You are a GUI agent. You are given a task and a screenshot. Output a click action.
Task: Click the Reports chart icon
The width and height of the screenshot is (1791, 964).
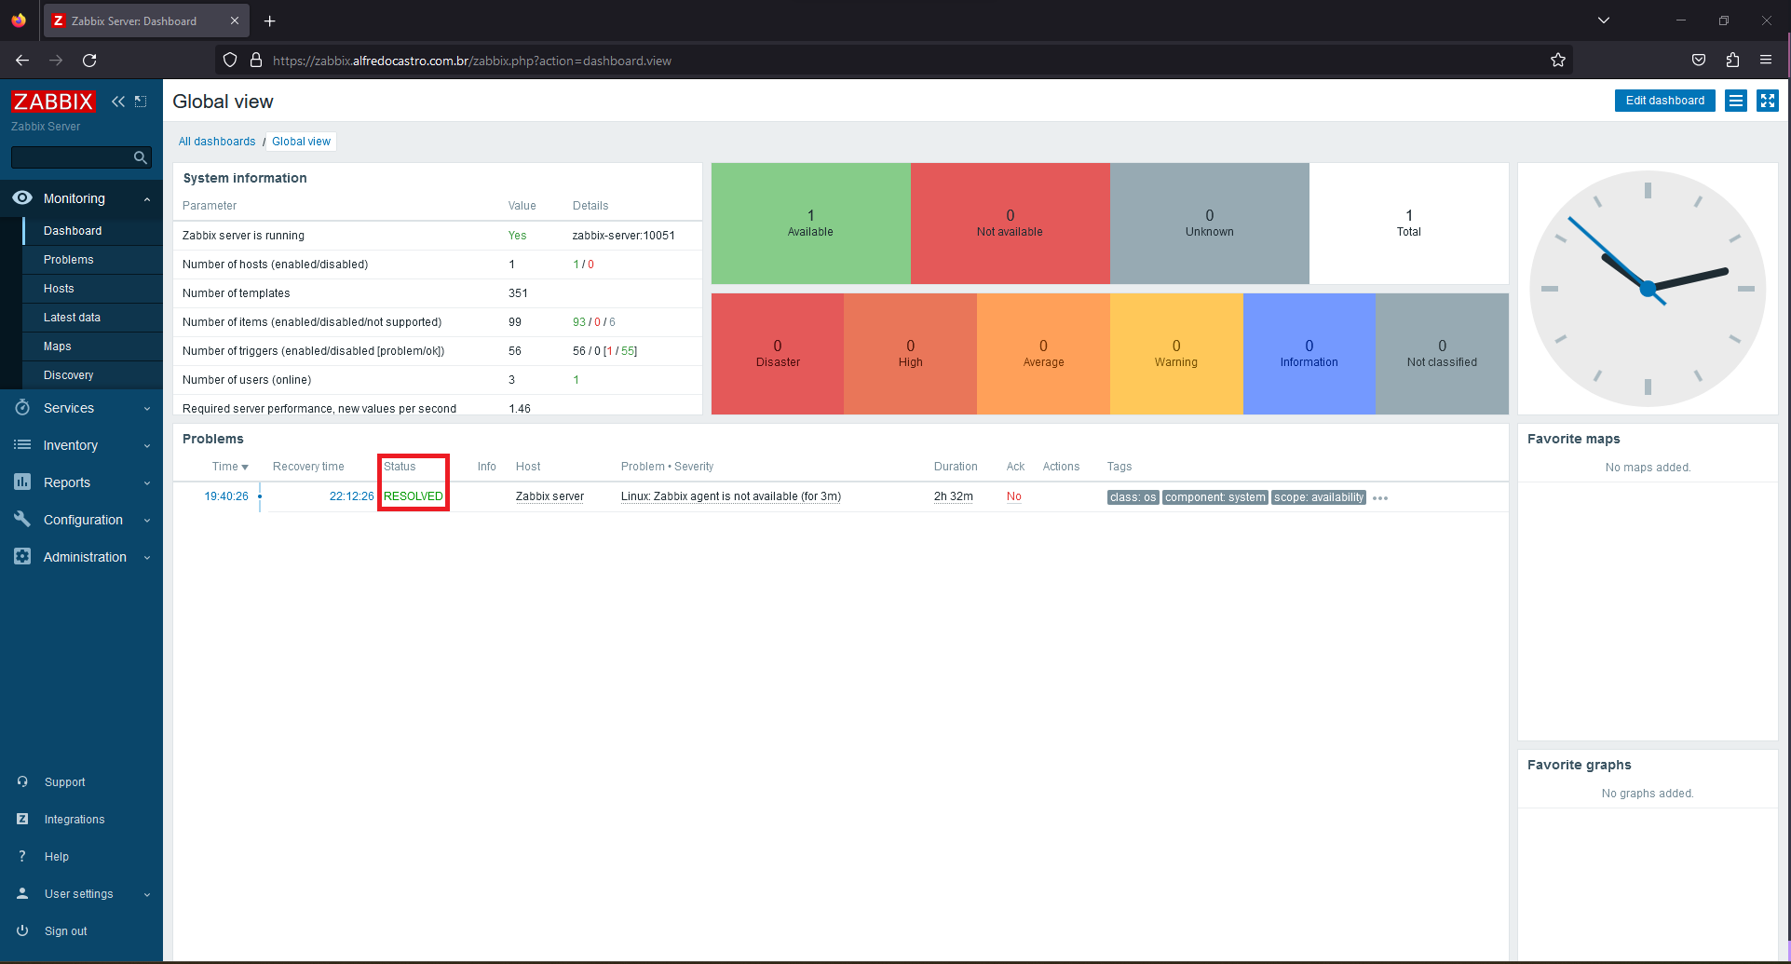click(22, 482)
